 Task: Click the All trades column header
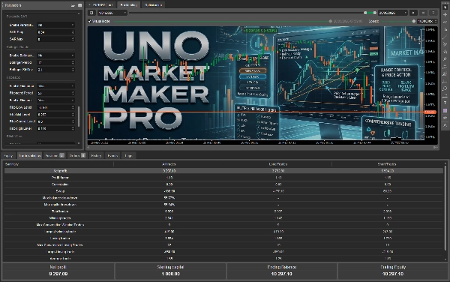pyautogui.click(x=169, y=164)
